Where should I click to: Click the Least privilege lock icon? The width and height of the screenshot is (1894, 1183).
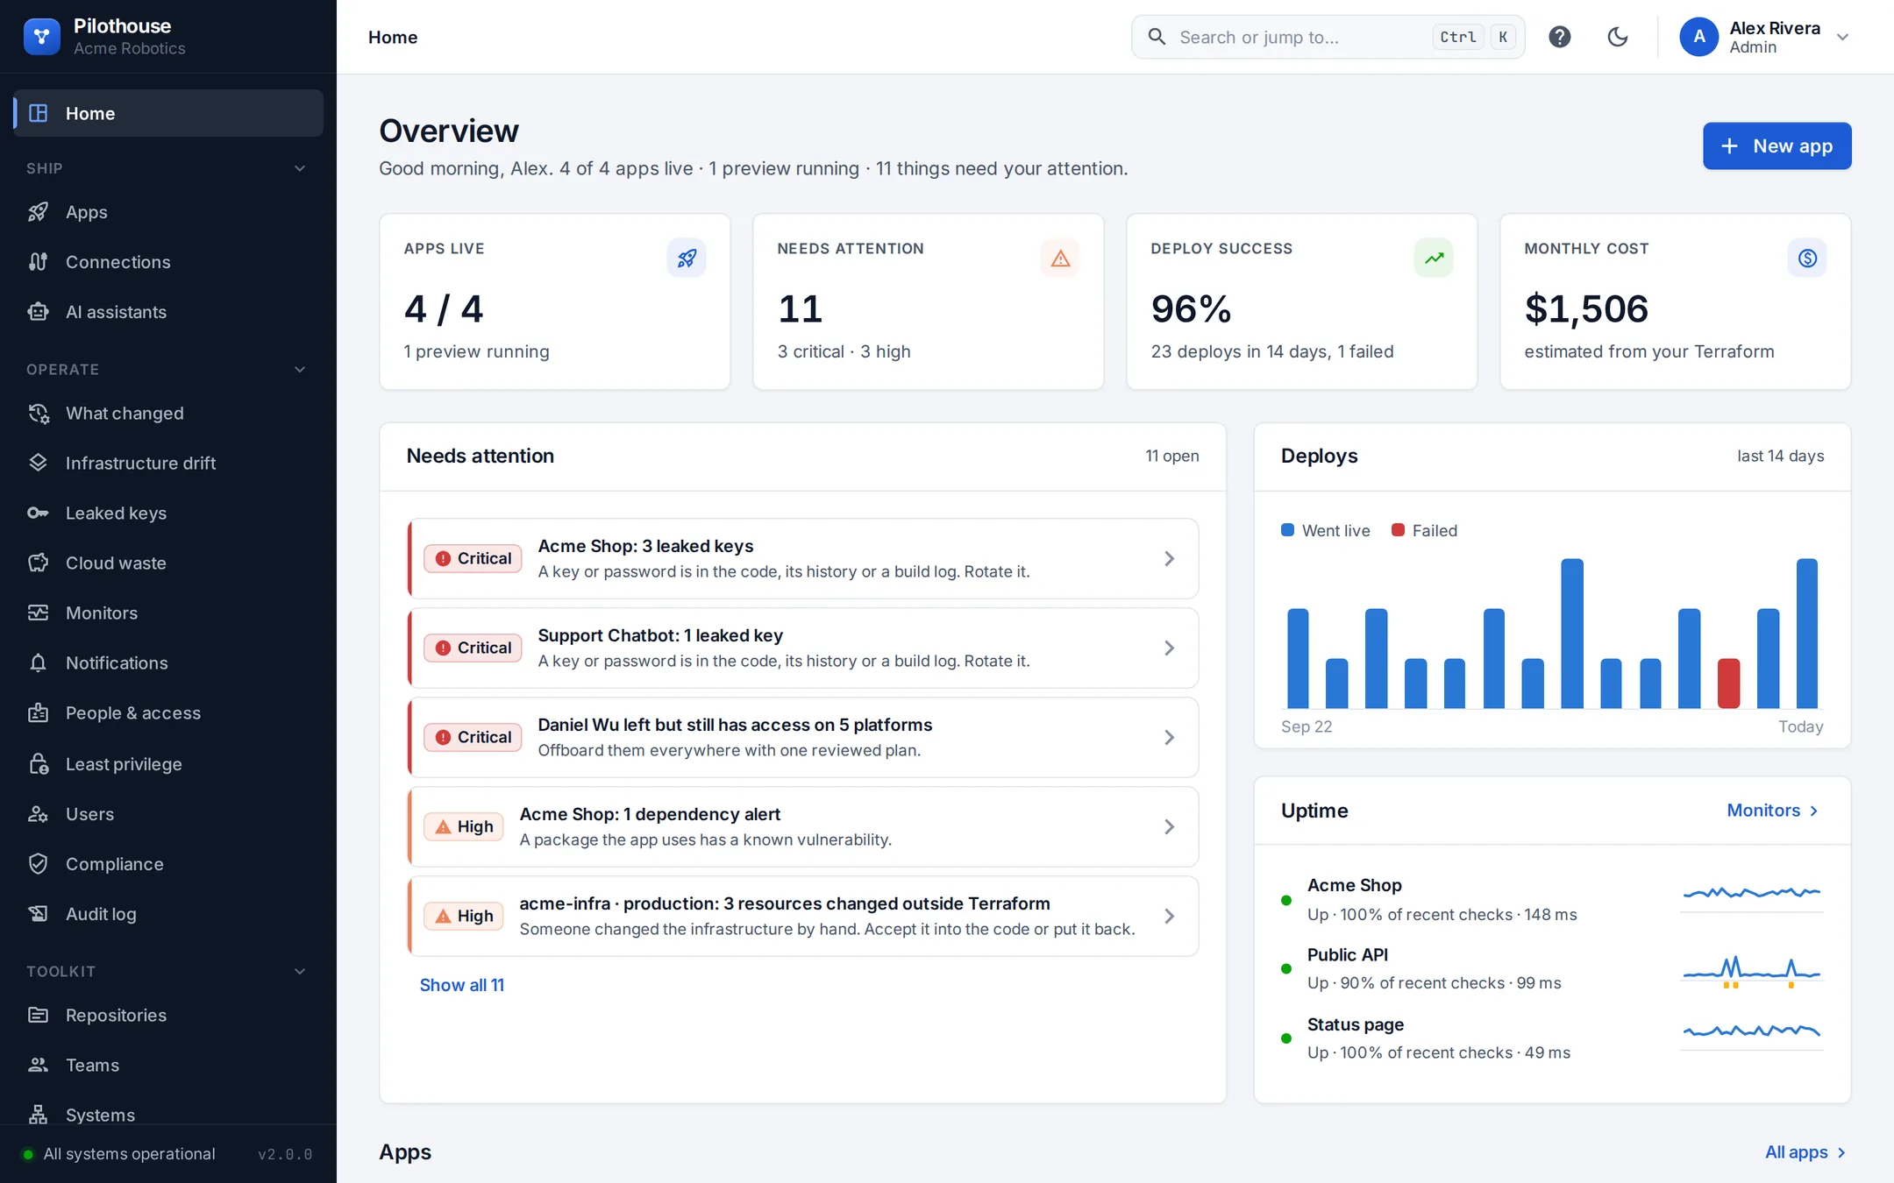tap(38, 764)
